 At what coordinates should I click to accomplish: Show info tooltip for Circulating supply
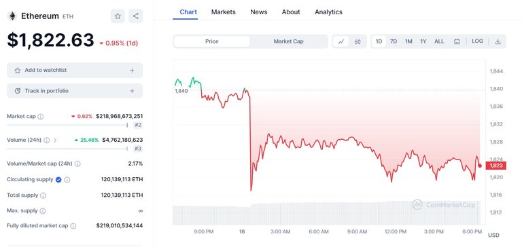[67, 180]
